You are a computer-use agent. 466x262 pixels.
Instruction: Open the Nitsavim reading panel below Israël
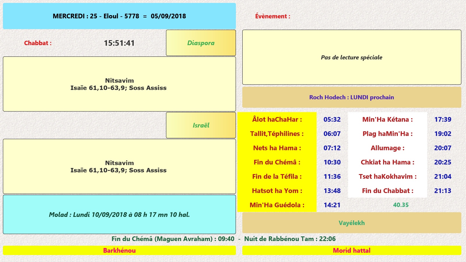(x=119, y=167)
